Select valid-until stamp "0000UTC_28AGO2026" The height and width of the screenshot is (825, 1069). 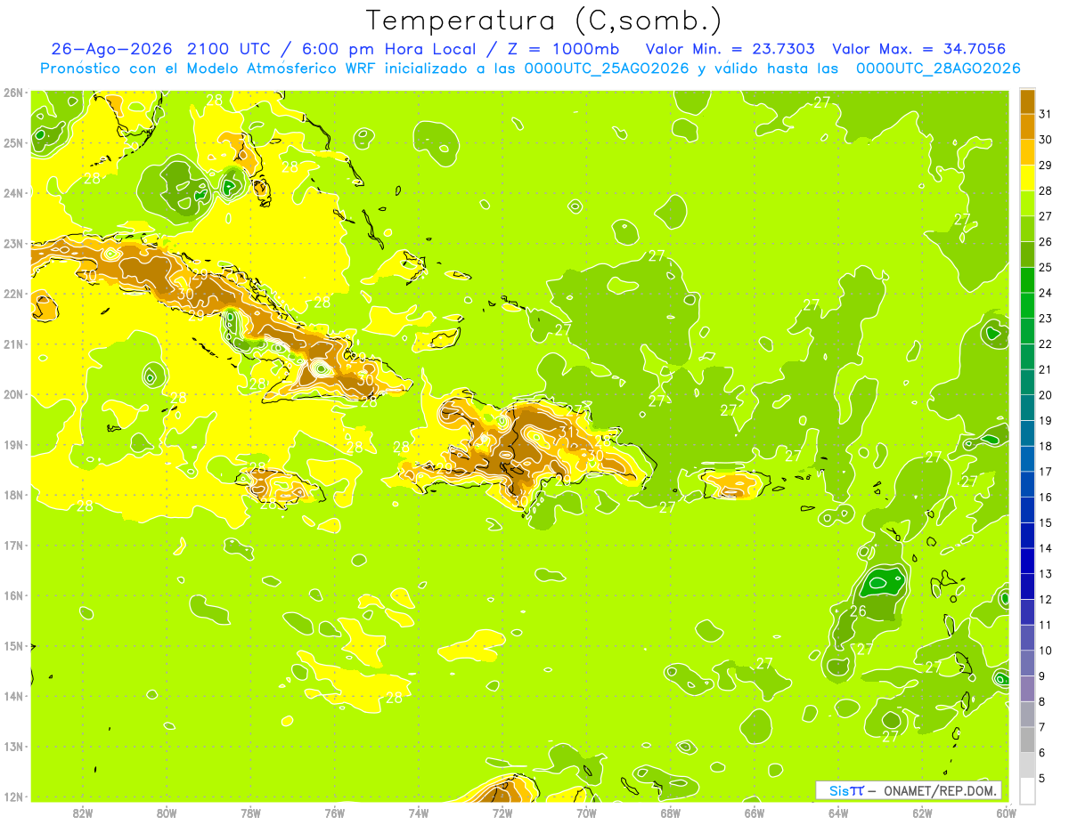937,69
